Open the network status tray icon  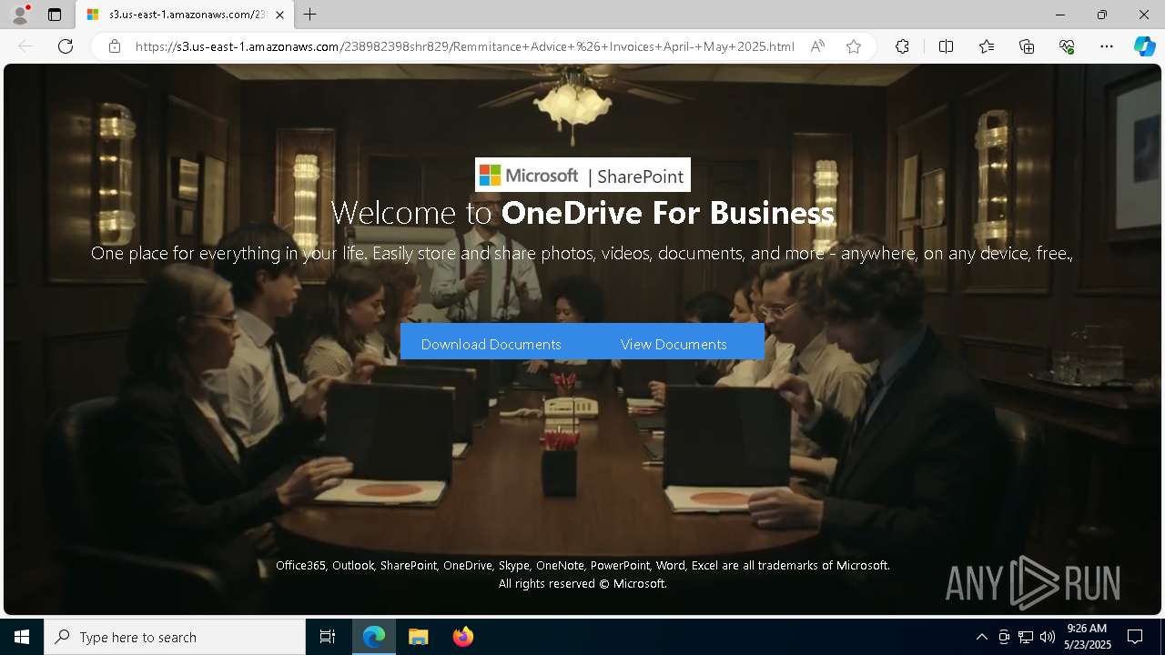click(1026, 637)
